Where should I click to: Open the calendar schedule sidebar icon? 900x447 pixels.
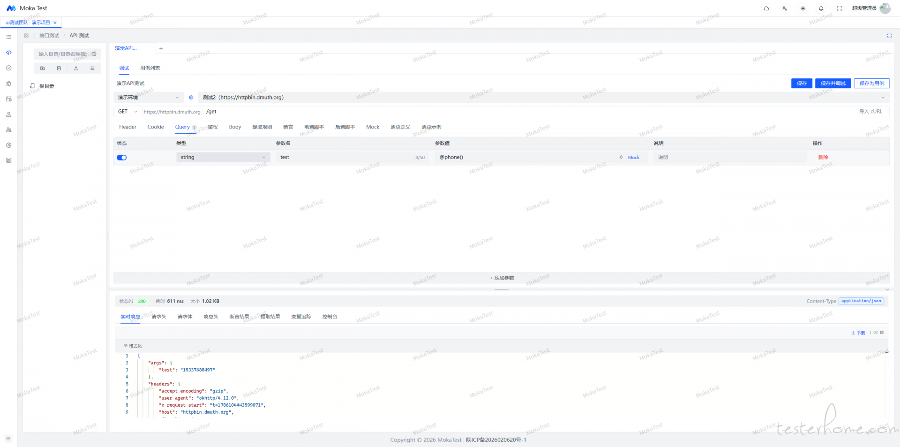point(8,99)
